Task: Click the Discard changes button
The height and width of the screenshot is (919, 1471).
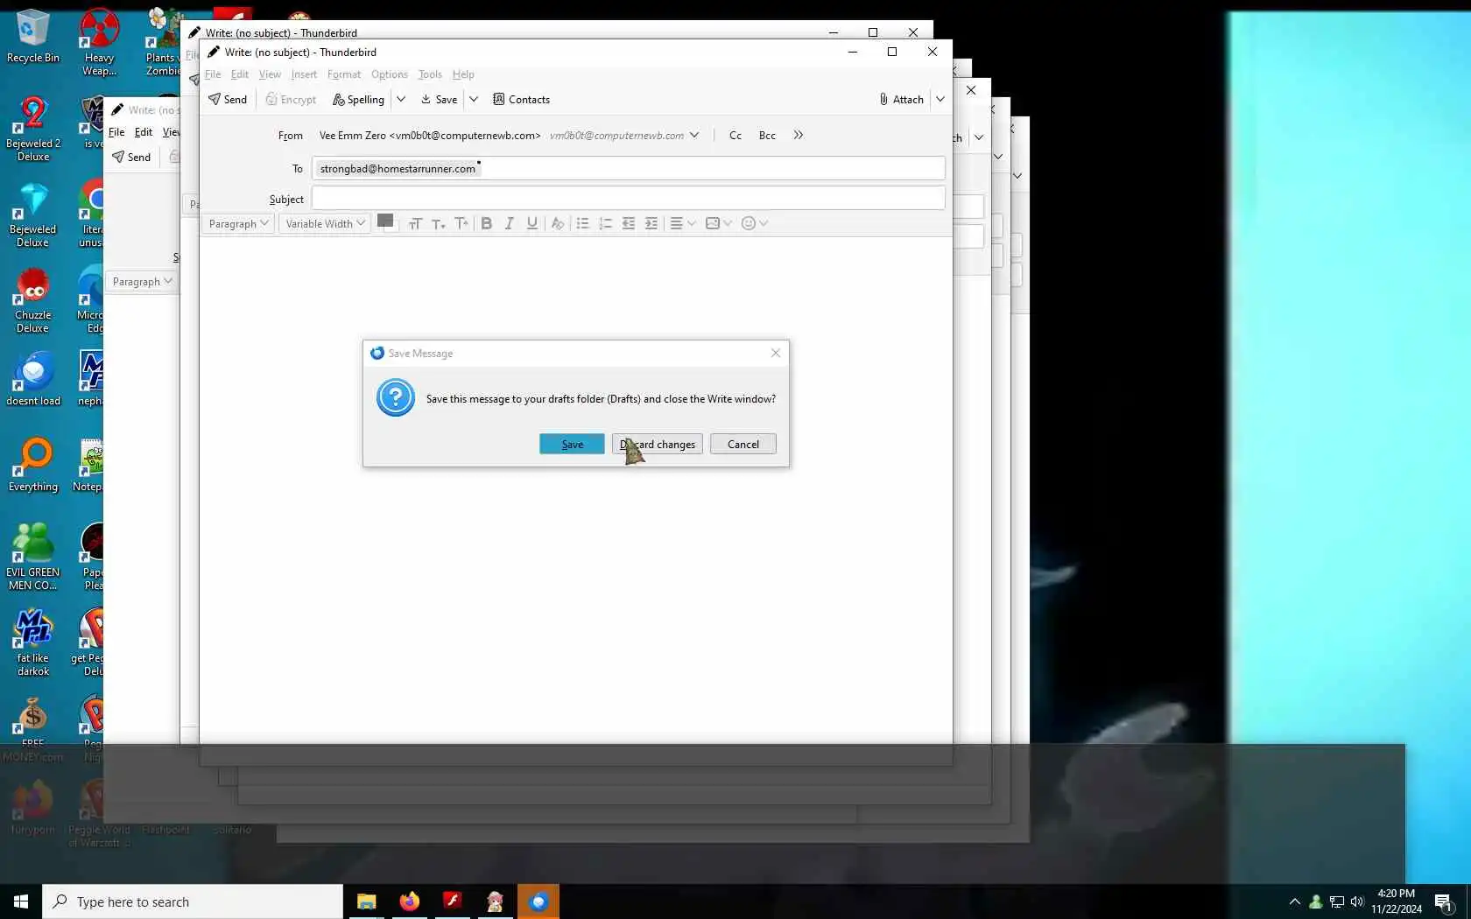Action: tap(657, 444)
